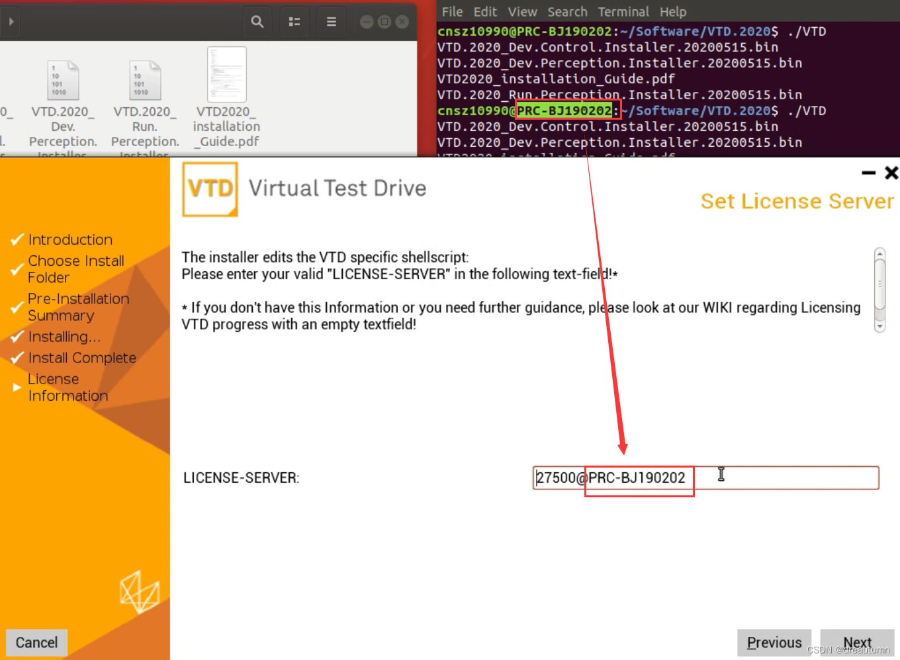Screen dimensions: 900x660
Task: Open the file manager hamburger menu
Action: pos(332,22)
